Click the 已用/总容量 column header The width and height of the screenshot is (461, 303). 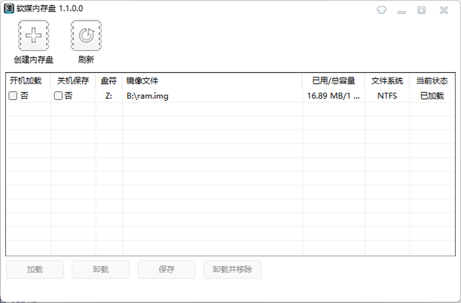(x=333, y=81)
